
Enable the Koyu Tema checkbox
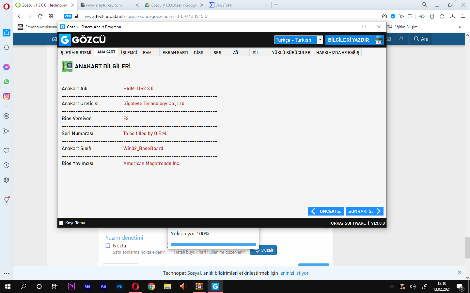[61, 223]
